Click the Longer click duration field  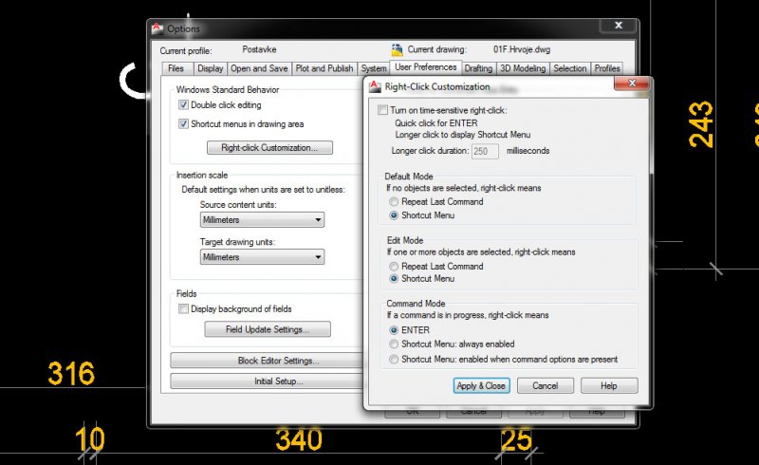point(485,151)
